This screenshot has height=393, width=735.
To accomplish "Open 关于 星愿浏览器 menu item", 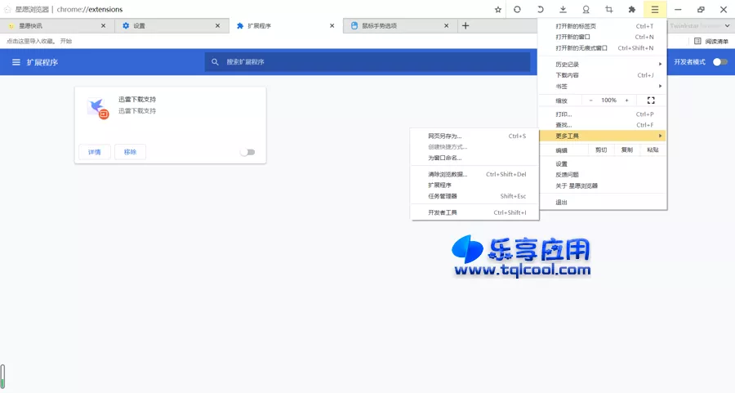I will (603, 186).
